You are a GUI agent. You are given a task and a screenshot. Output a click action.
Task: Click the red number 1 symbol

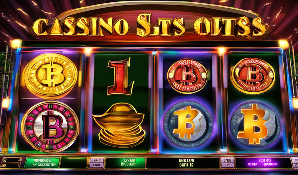click(x=120, y=76)
